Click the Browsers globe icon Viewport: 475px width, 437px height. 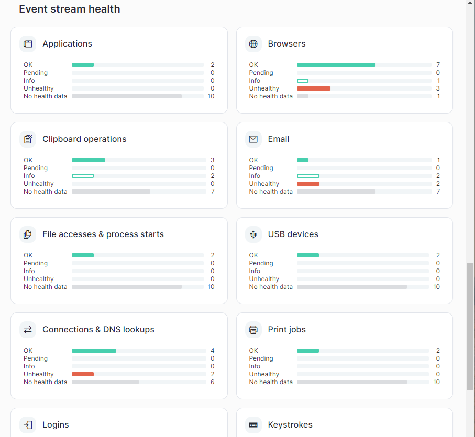pos(253,44)
